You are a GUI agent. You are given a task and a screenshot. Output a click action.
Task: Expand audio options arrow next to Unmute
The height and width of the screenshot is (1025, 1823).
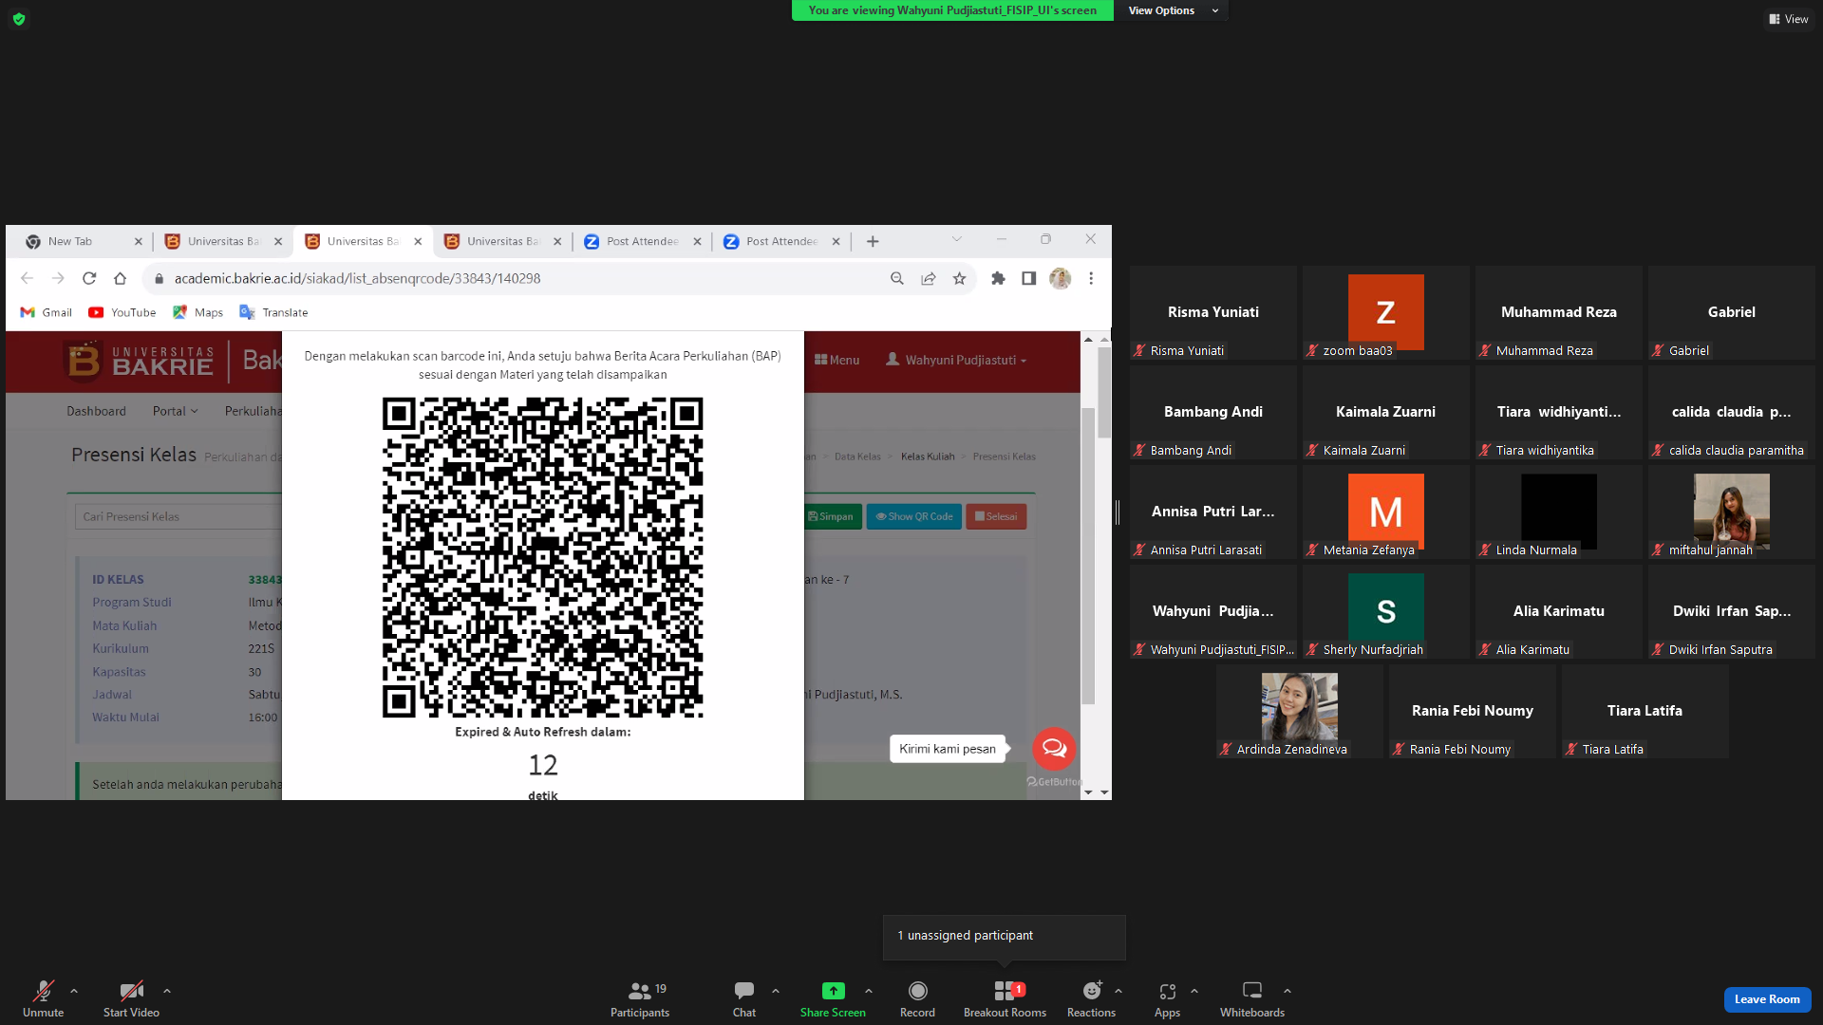[74, 991]
